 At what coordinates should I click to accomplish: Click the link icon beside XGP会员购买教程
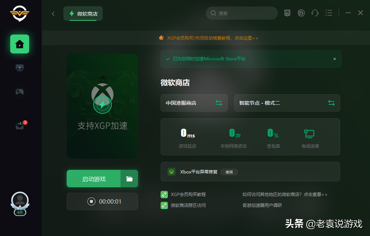click(164, 195)
